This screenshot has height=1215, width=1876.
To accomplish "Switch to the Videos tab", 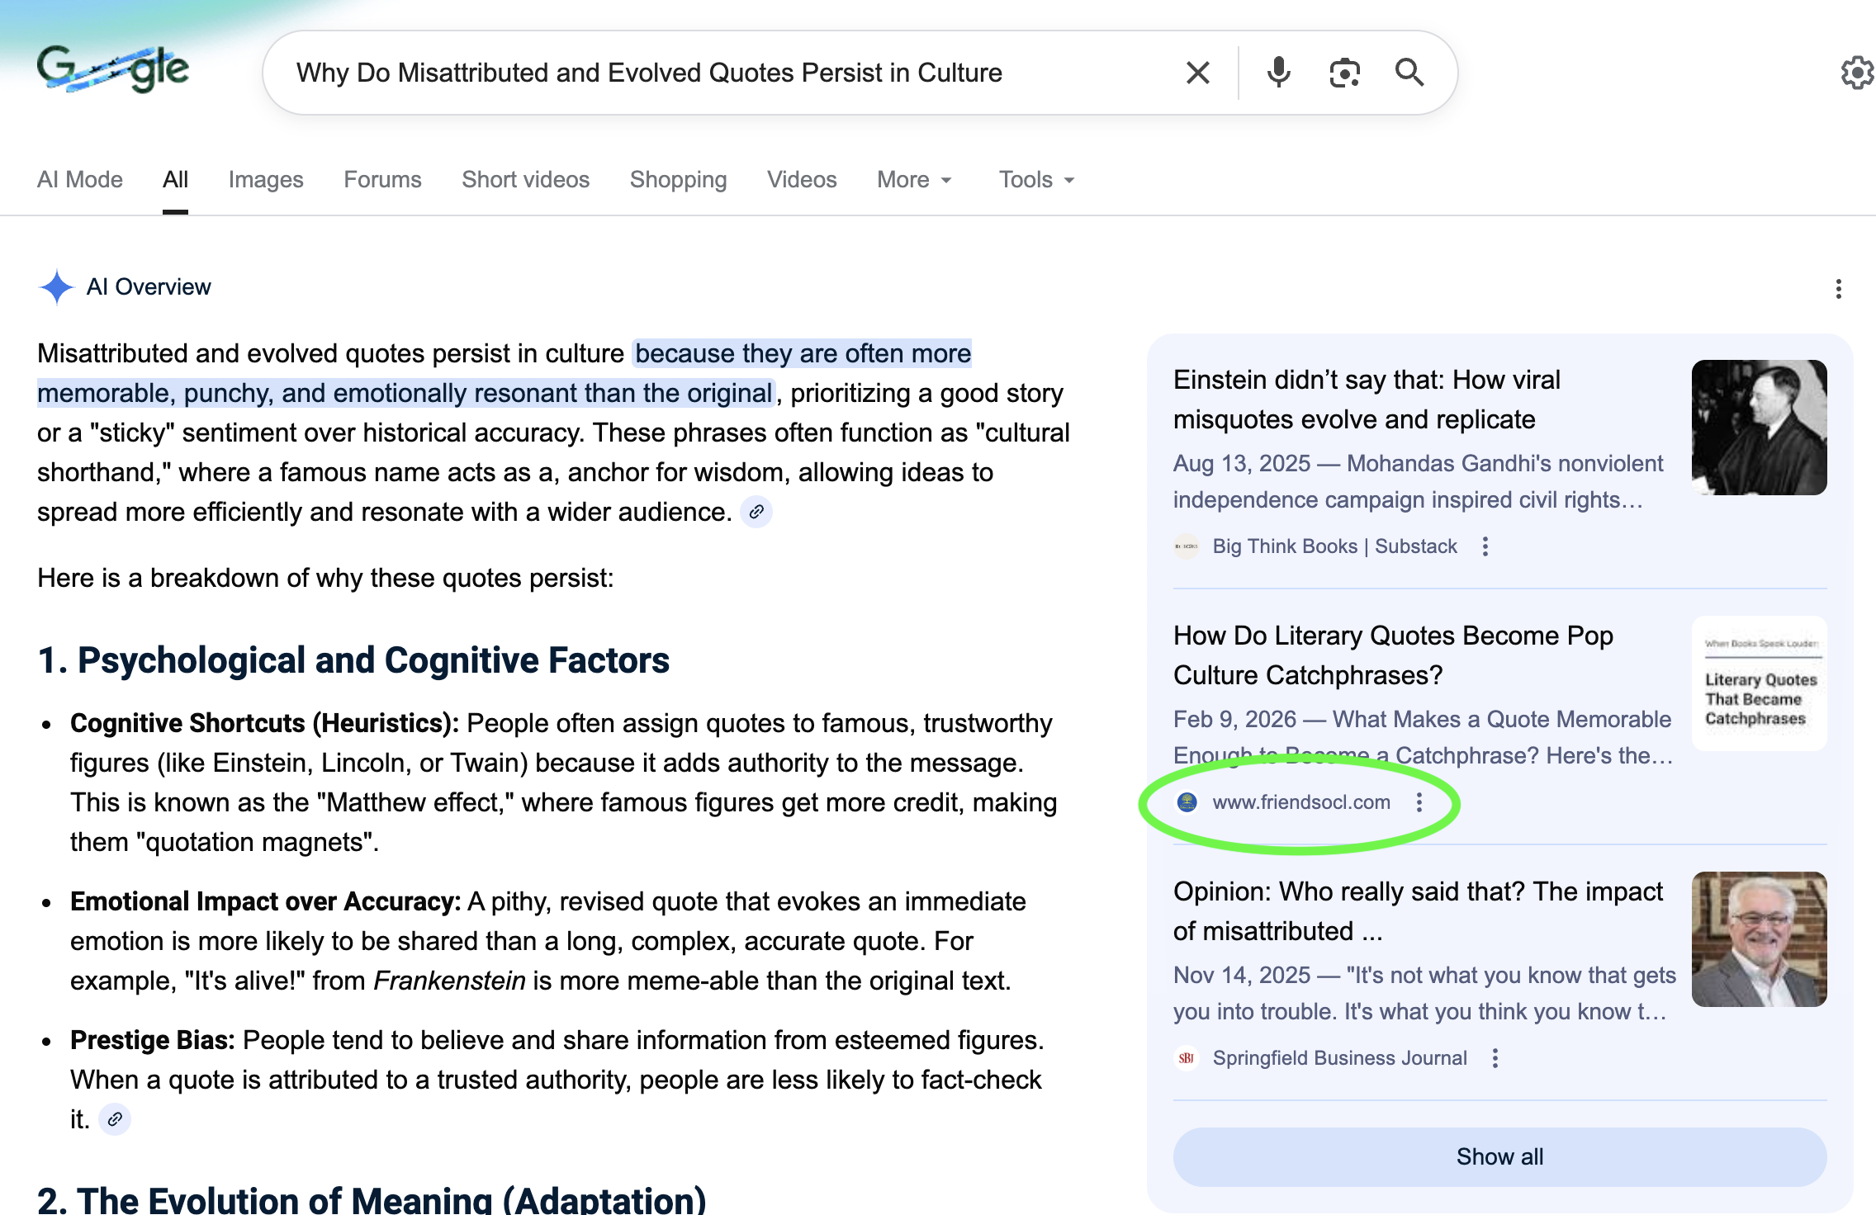I will [802, 180].
